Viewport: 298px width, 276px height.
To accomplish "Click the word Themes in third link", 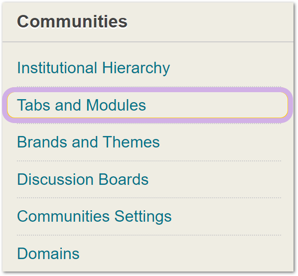I will (131, 142).
